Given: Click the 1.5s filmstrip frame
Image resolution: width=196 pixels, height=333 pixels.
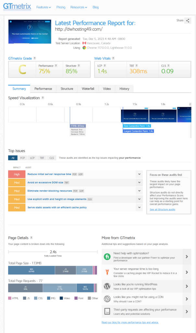Looking at the screenshot, I should click(x=135, y=115).
